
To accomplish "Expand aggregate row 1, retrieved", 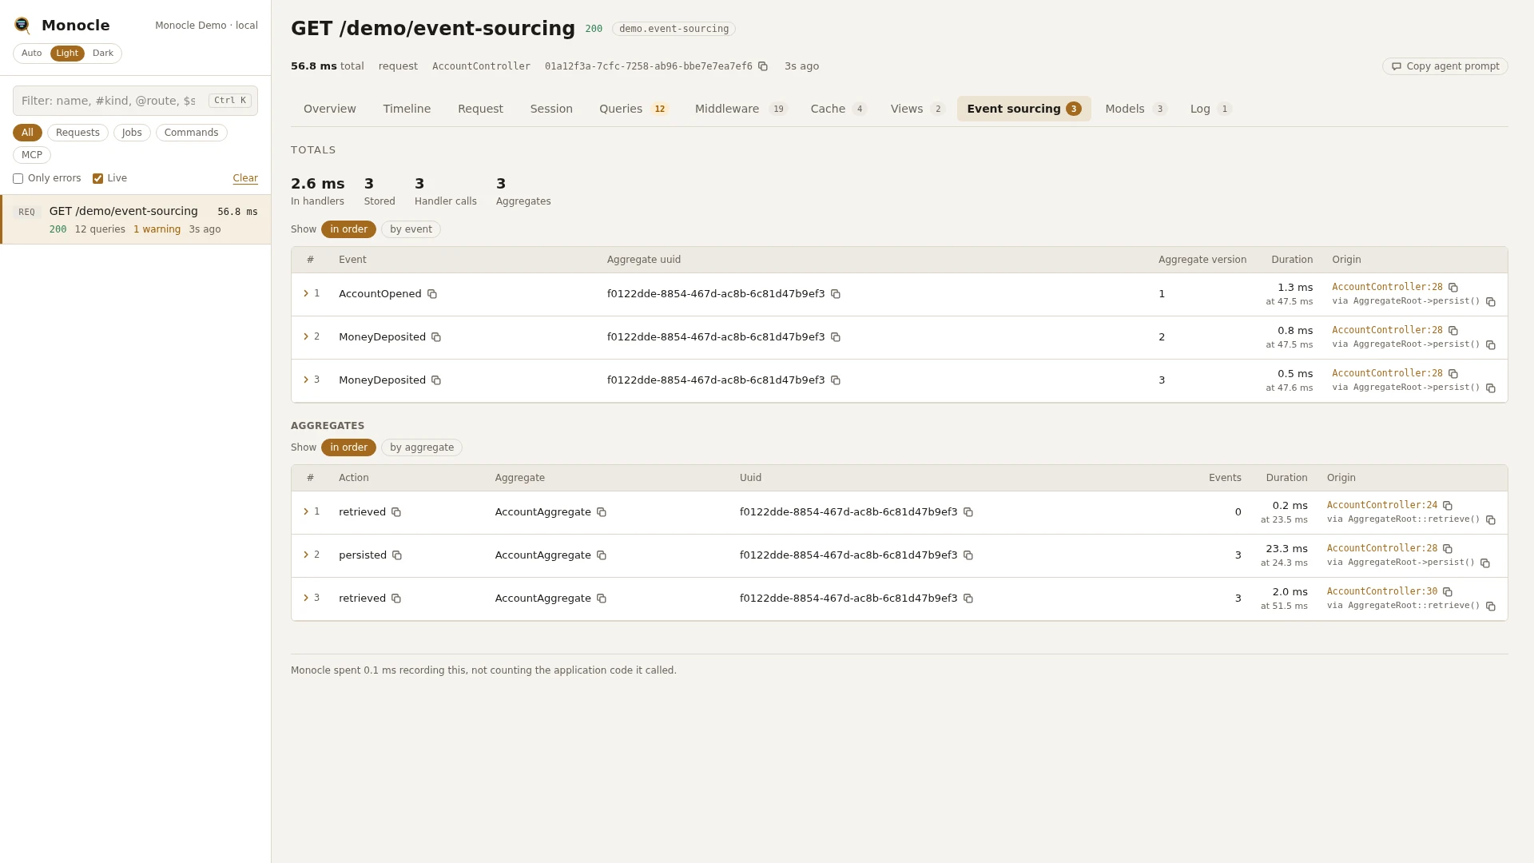I will (x=306, y=511).
